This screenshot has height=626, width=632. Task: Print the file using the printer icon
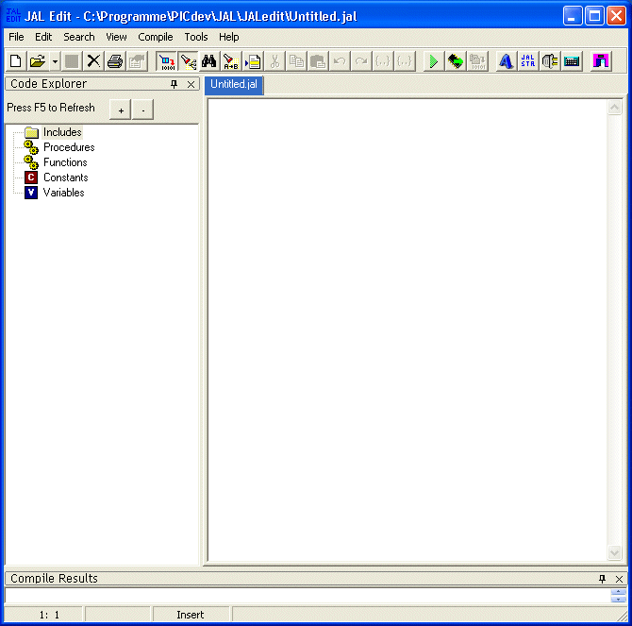point(115,61)
